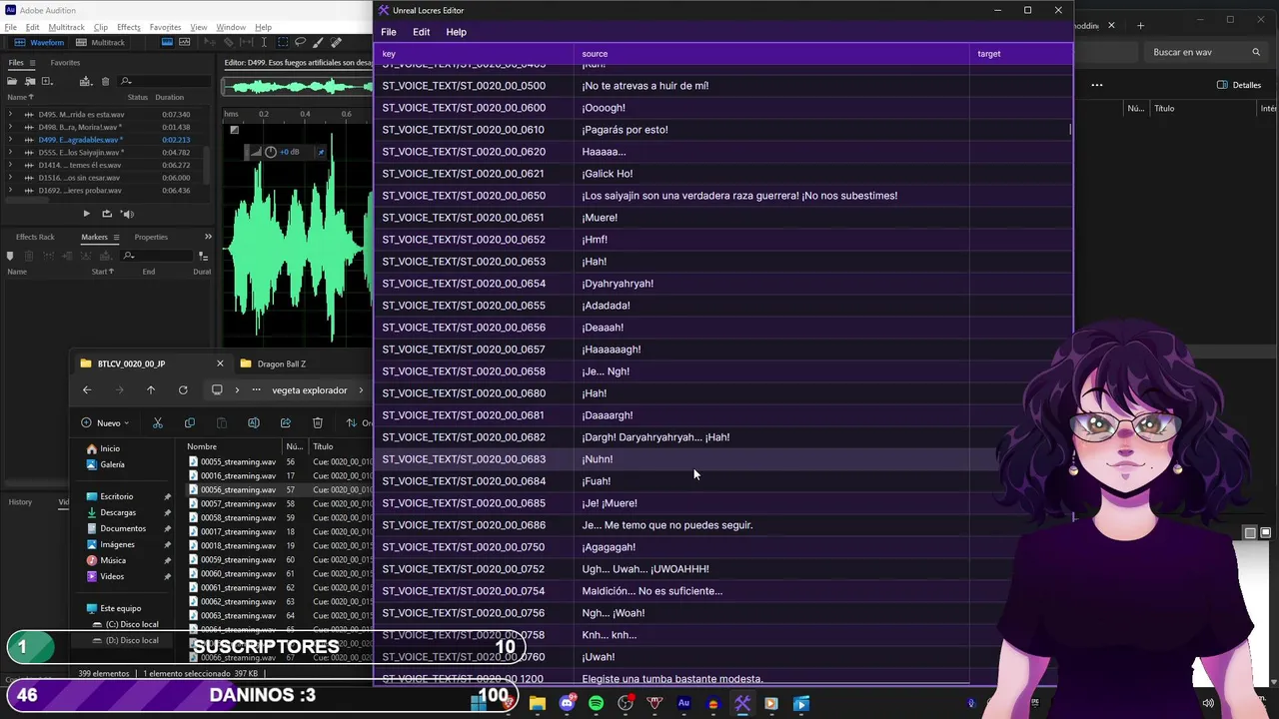Show more panels via double chevron
1279x719 pixels.
(x=208, y=237)
